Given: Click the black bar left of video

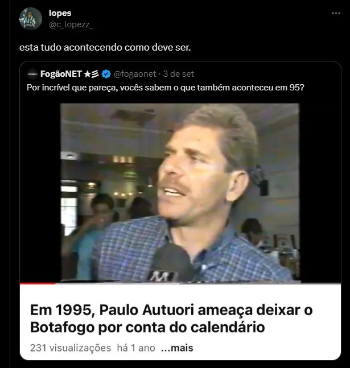Looking at the screenshot, I should (x=40, y=192).
